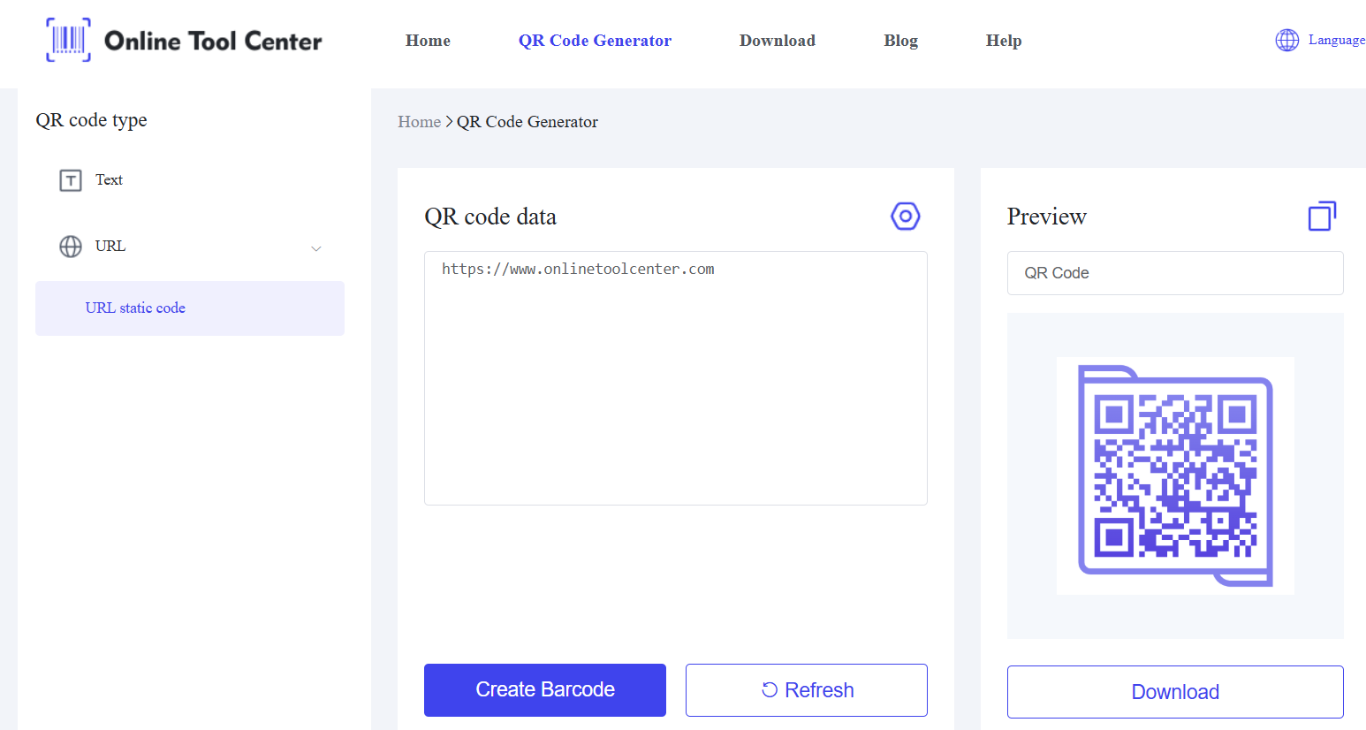Click the generated QR code preview image
The width and height of the screenshot is (1366, 730).
(1175, 475)
